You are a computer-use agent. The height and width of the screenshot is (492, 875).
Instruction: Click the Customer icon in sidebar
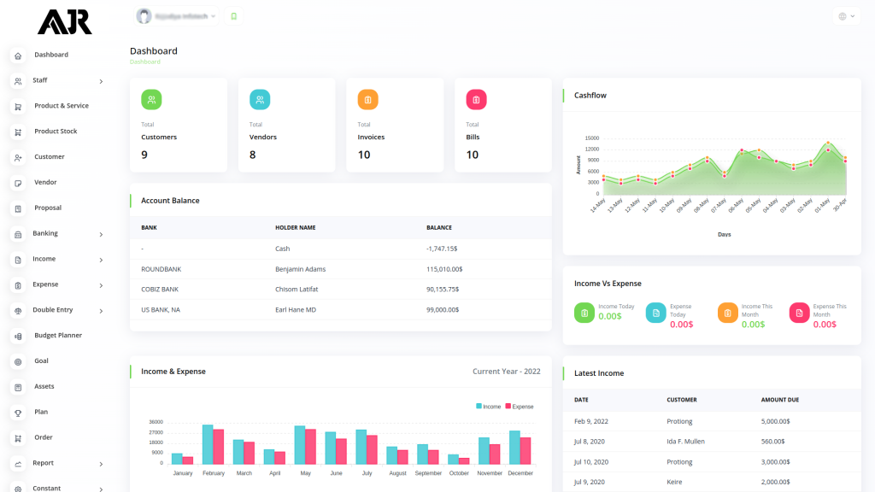tap(18, 158)
